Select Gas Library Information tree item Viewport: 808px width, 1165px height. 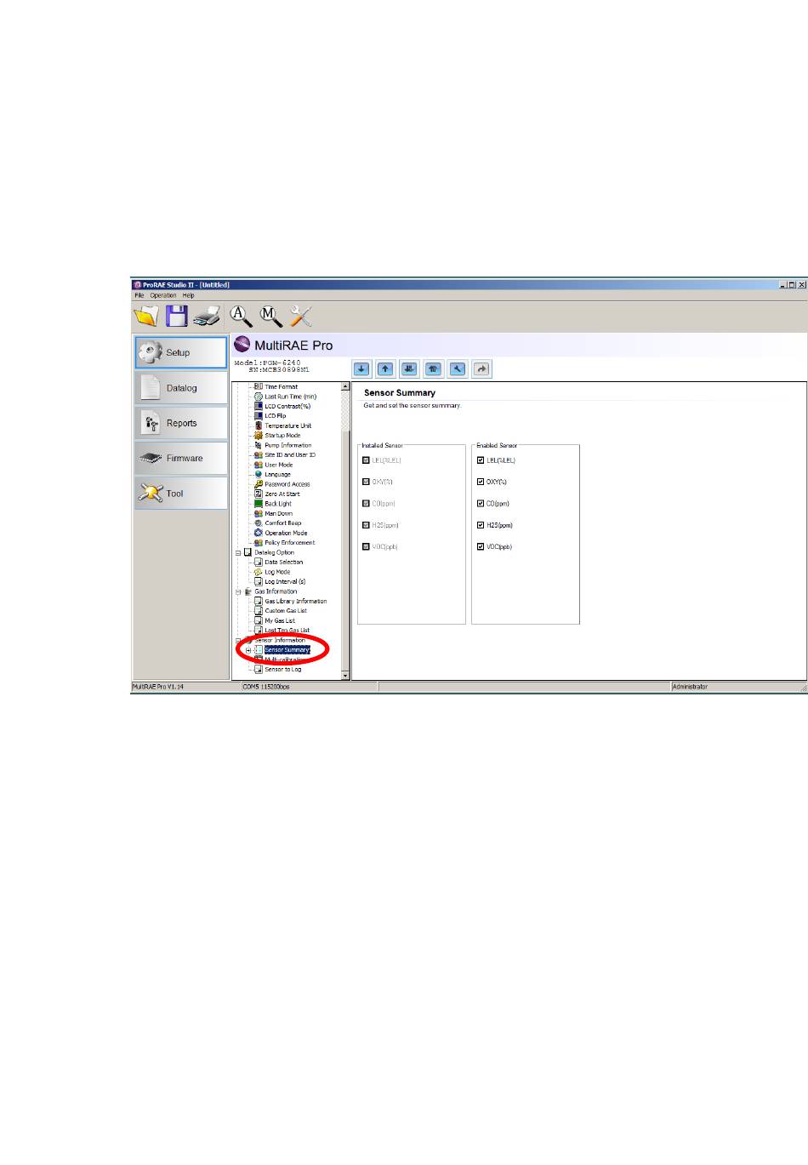pos(295,602)
